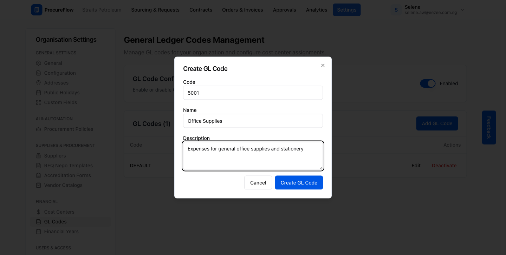This screenshot has height=255, width=506.
Task: Open the Contracts menu
Action: coord(201,10)
